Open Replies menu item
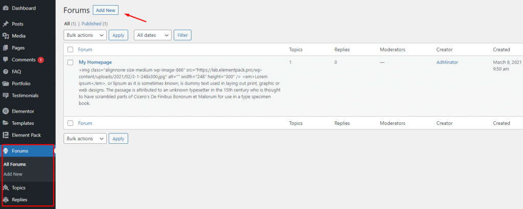The width and height of the screenshot is (523, 209). [28, 200]
